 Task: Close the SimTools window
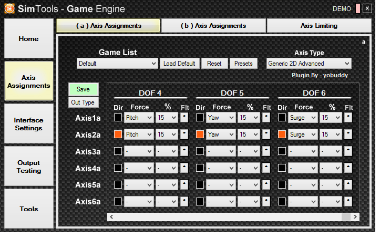367,8
